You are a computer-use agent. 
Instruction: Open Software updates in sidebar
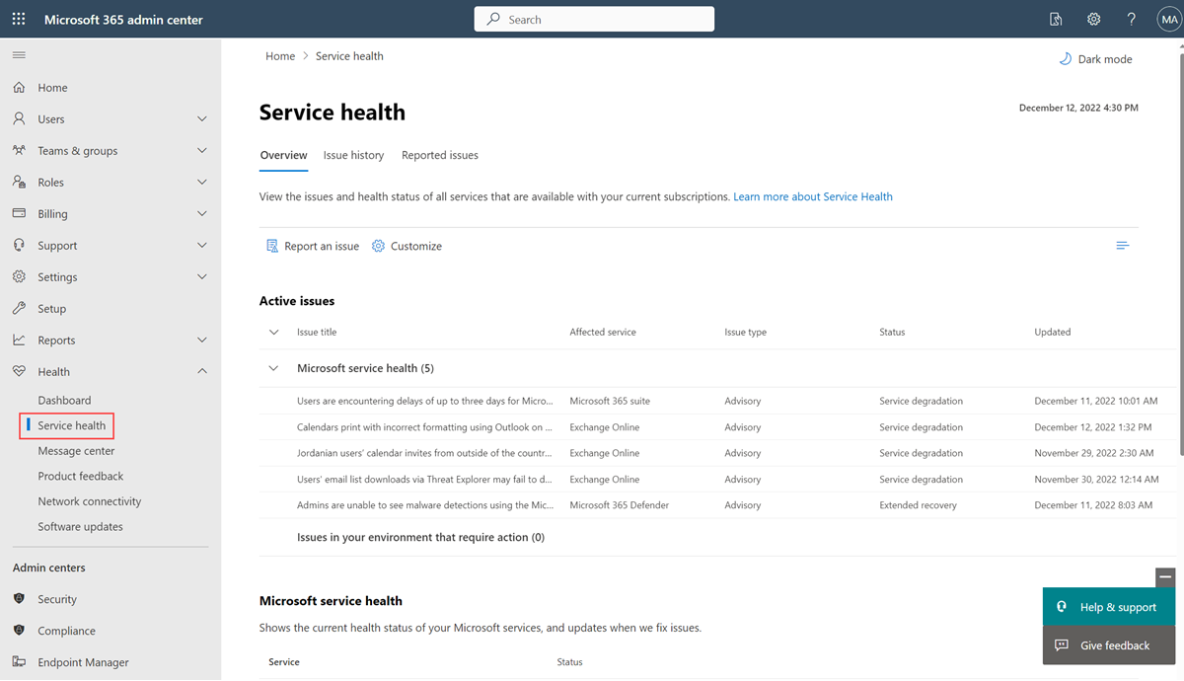click(81, 527)
